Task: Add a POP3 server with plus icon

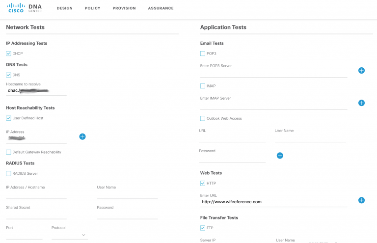Action: pos(361,70)
